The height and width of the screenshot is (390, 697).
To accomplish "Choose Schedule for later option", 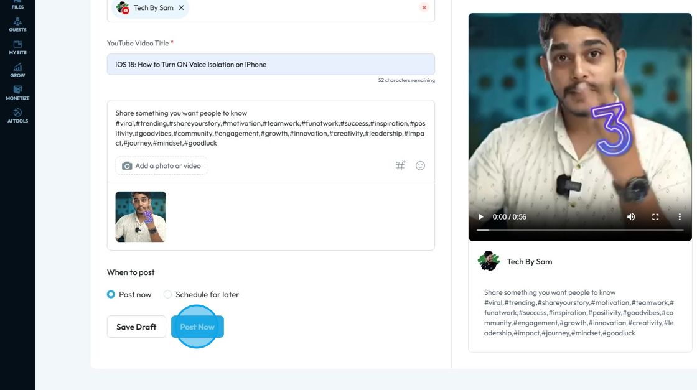I will (167, 294).
